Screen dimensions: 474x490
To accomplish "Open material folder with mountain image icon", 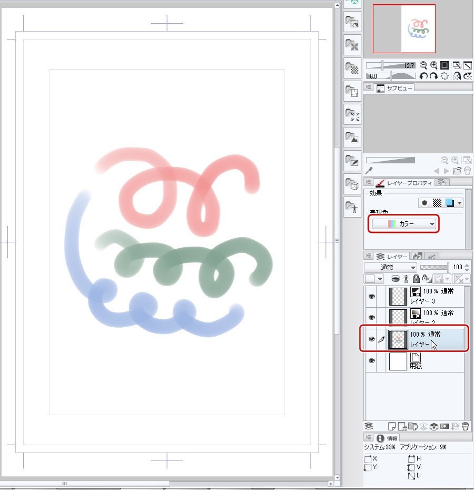I will coord(352,137).
